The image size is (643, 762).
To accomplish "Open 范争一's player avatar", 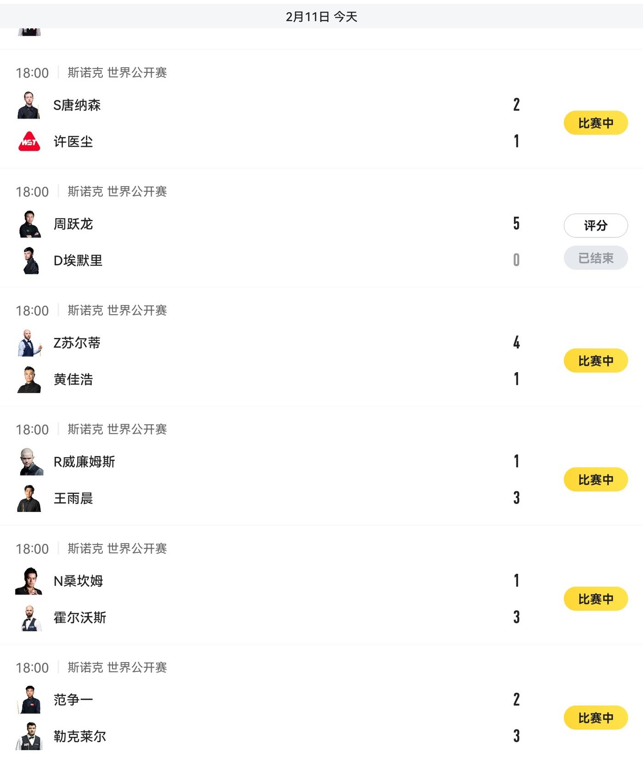I will [x=30, y=700].
